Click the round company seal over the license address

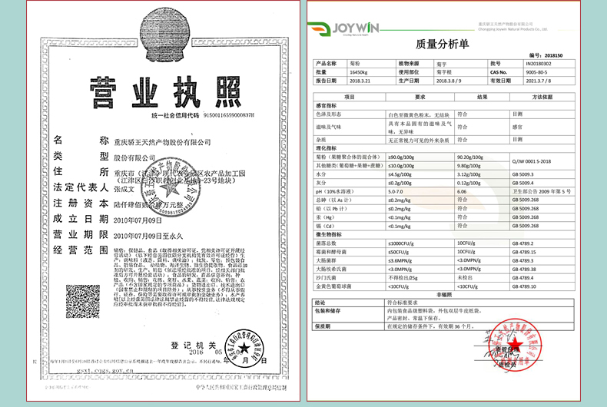tap(171, 187)
